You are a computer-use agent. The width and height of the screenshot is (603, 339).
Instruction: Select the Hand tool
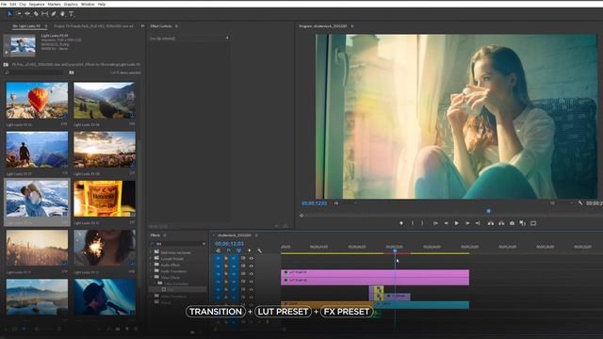click(x=62, y=14)
